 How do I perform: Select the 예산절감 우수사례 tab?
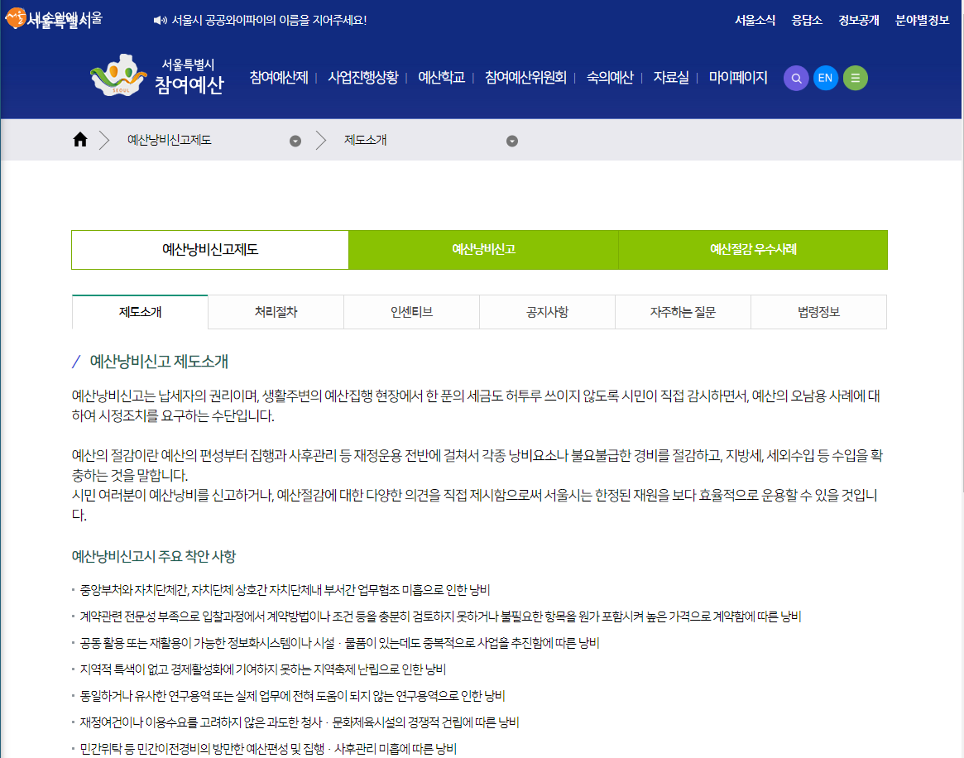(x=752, y=250)
